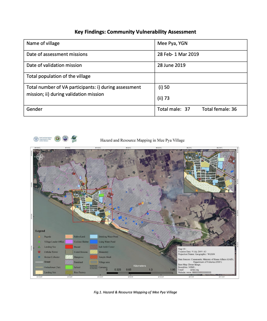
Task: Click the Mangrove legend swatch
Action: tap(69, 257)
